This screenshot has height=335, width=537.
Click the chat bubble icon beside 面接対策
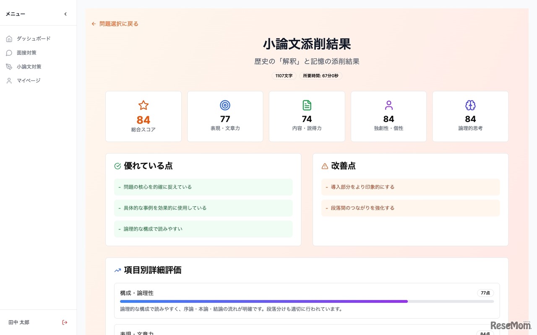pyautogui.click(x=9, y=52)
